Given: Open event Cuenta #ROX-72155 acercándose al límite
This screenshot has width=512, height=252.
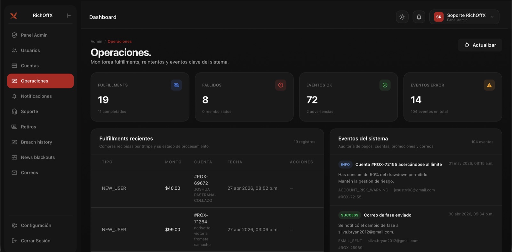Looking at the screenshot, I should pos(399,164).
